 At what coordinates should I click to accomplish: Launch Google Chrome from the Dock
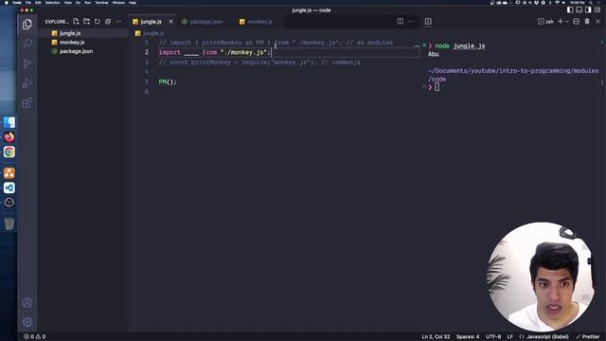tap(9, 152)
